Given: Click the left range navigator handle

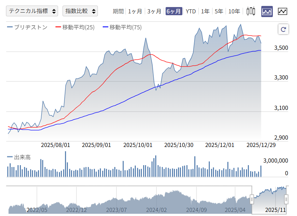Looking at the screenshot, I should 252,200.
